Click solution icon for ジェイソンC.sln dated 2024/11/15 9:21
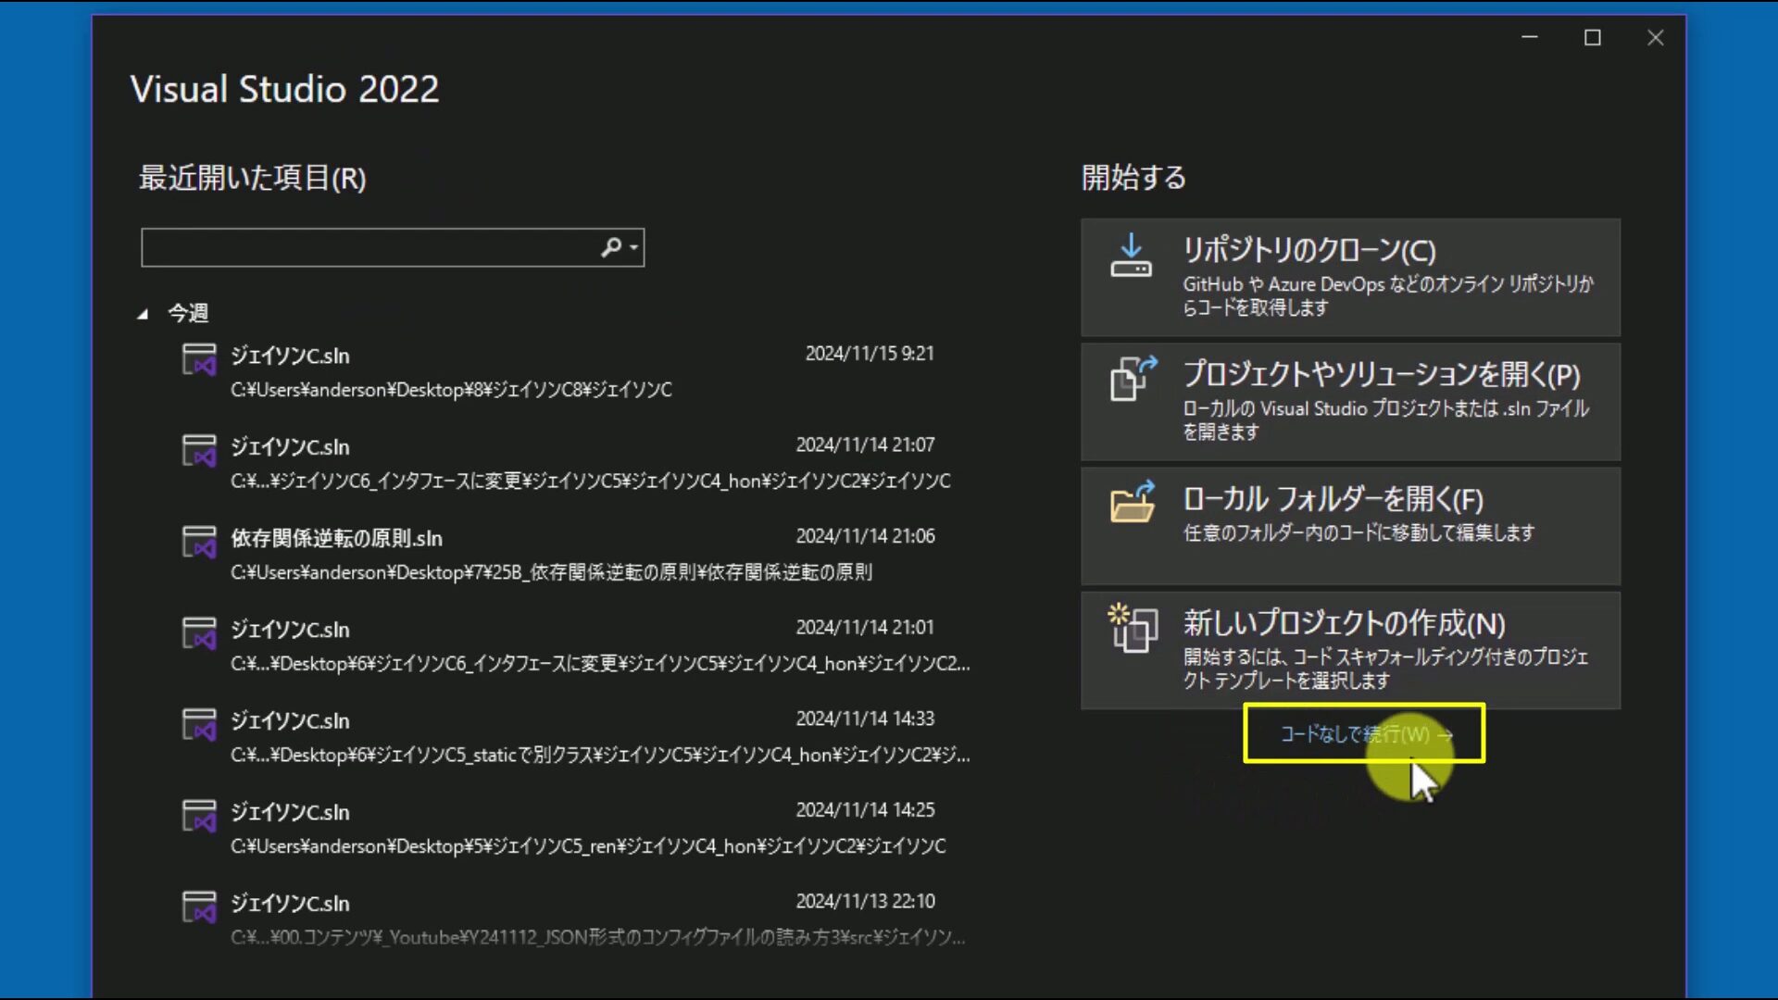The width and height of the screenshot is (1778, 1000). 199,359
